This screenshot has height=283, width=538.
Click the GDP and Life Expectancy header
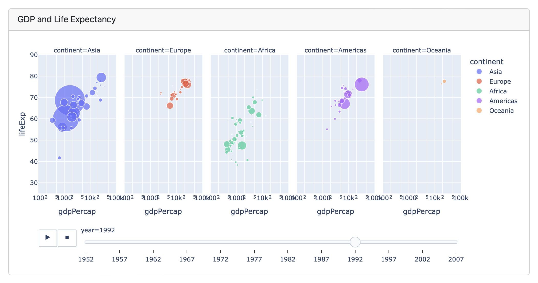67,19
